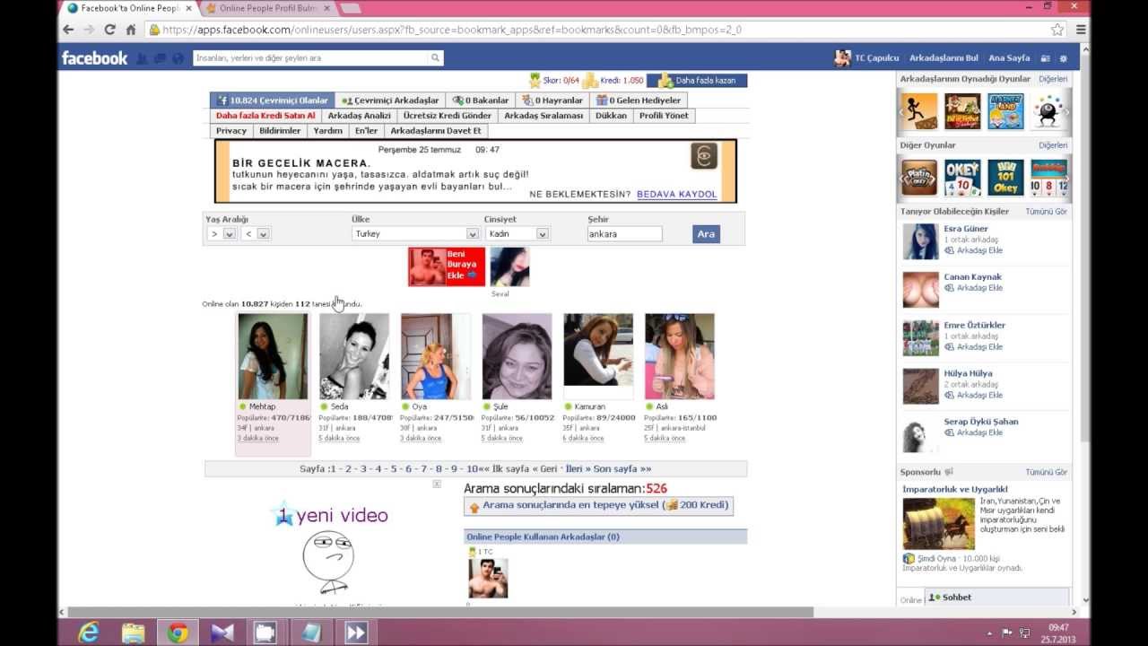Open the Çevrimiçi Arkadaşlar tab

pos(391,100)
